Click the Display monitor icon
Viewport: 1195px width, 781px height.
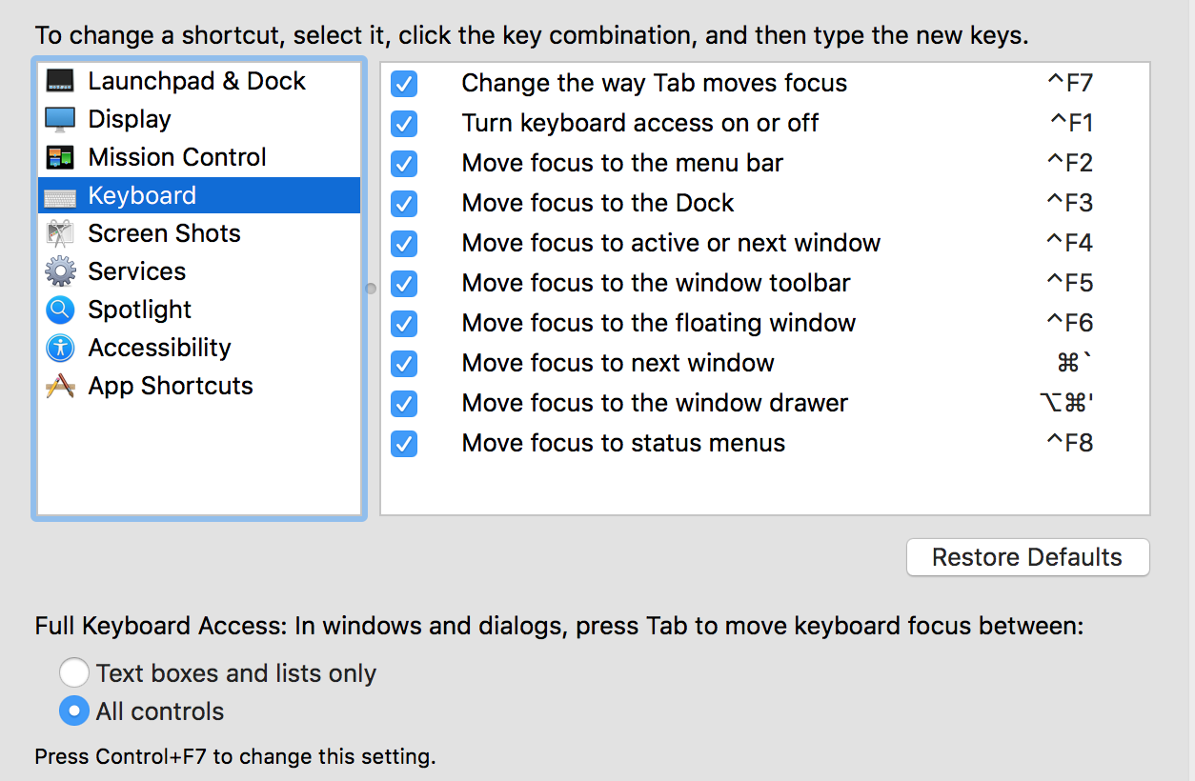click(60, 119)
